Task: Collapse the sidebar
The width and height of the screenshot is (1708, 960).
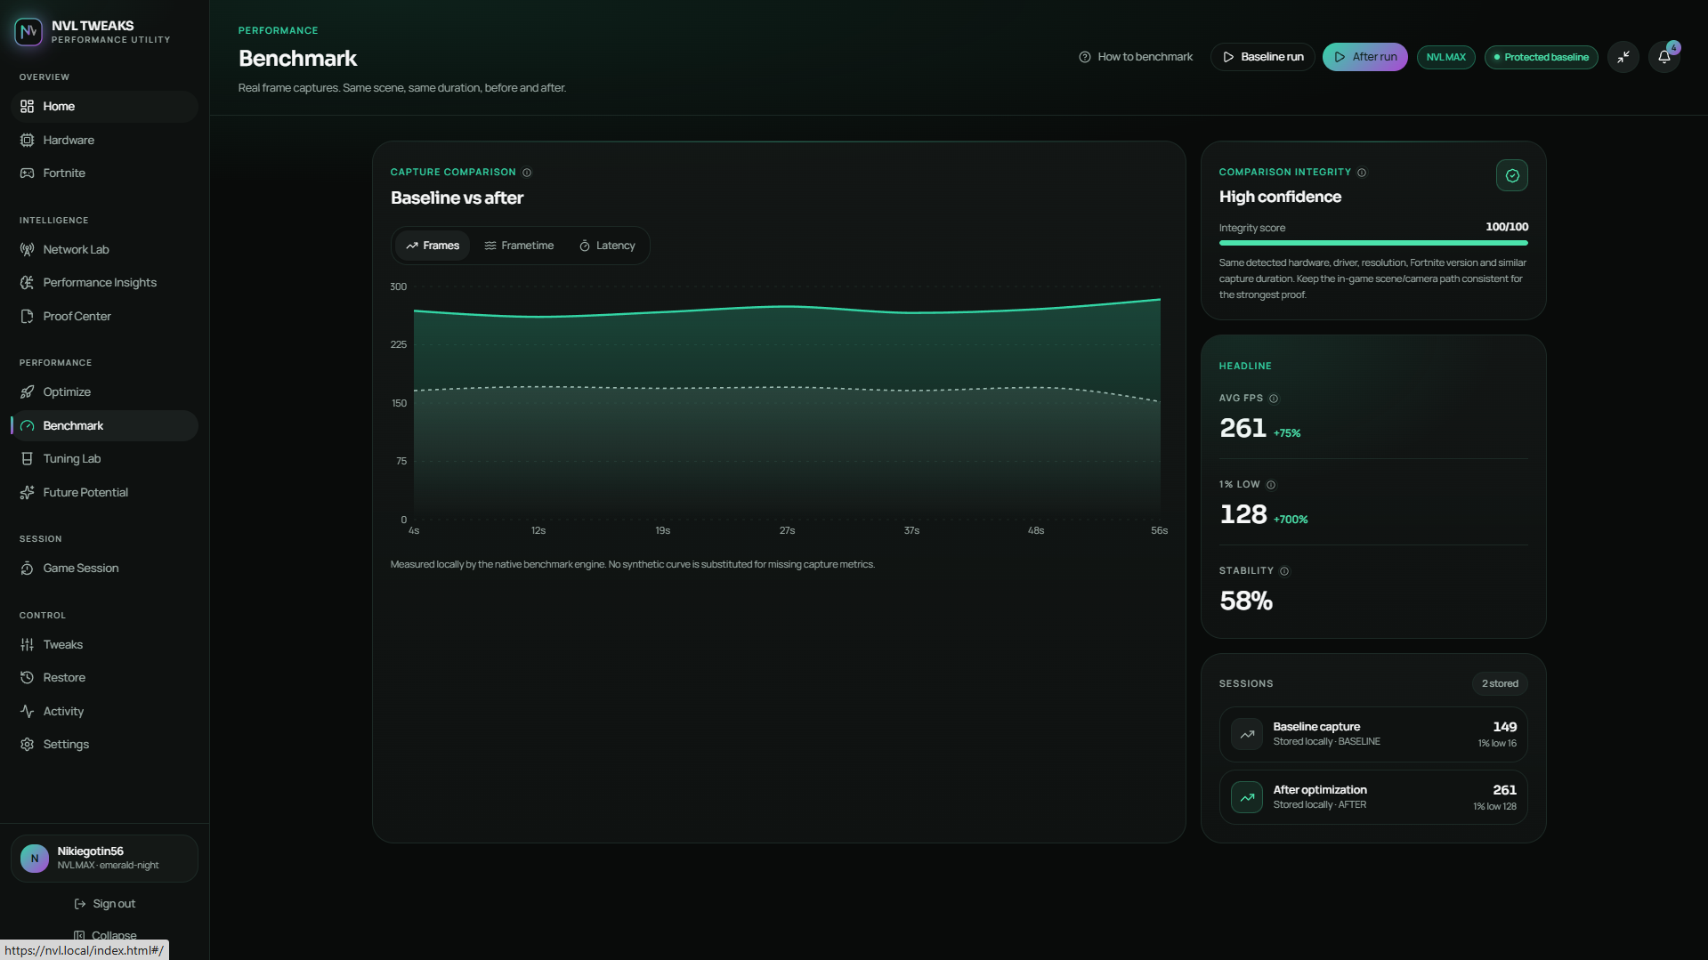Action: coord(104,936)
